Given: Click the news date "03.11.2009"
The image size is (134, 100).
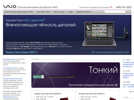Looking at the screenshot, I should click(x=126, y=60).
